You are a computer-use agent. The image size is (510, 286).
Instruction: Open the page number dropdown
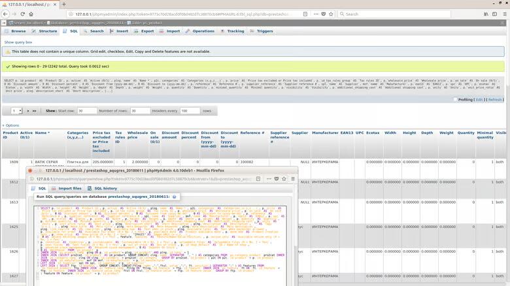coord(16,111)
